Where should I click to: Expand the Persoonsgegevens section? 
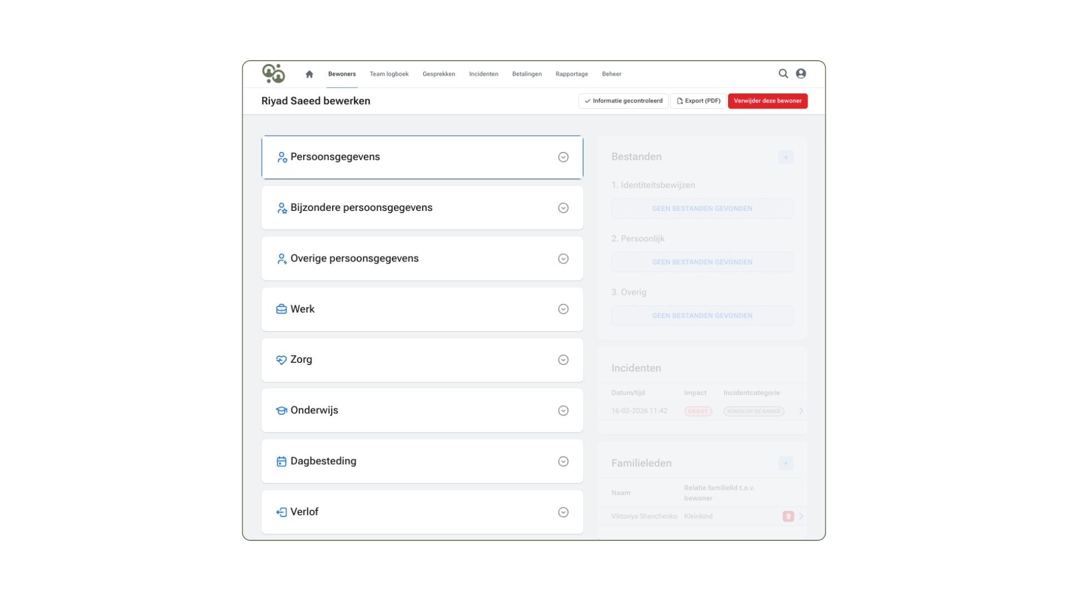tap(422, 157)
